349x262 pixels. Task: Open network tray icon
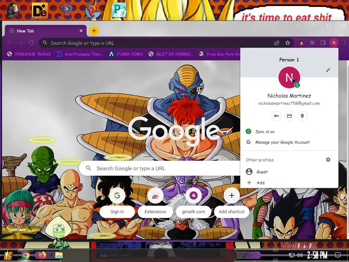291,255
